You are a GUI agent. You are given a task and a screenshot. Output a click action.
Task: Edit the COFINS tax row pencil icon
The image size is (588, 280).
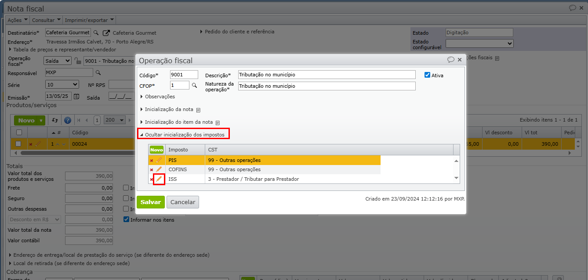pos(159,169)
